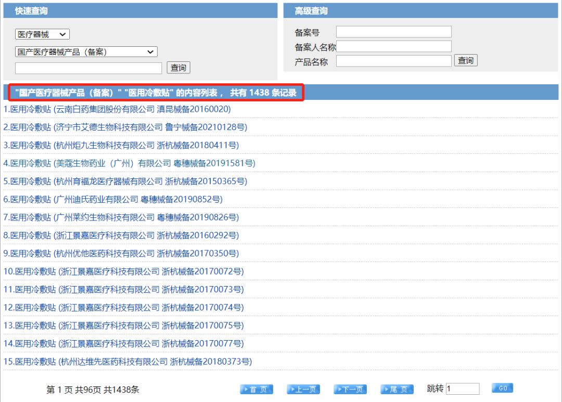Click the 产品名称 input field
The width and height of the screenshot is (562, 402).
pos(393,61)
